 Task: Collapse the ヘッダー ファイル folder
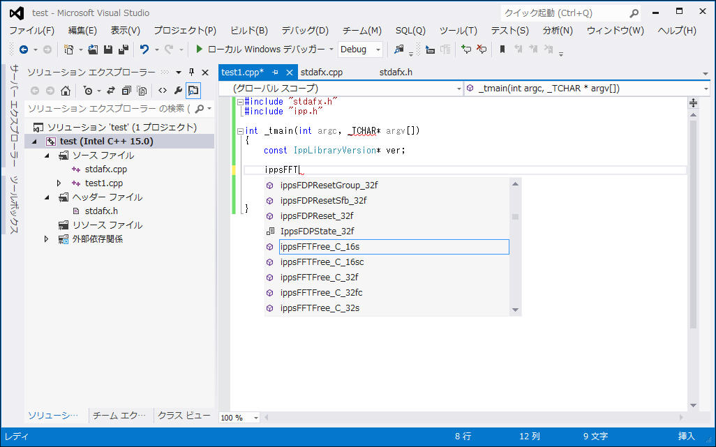[x=47, y=197]
